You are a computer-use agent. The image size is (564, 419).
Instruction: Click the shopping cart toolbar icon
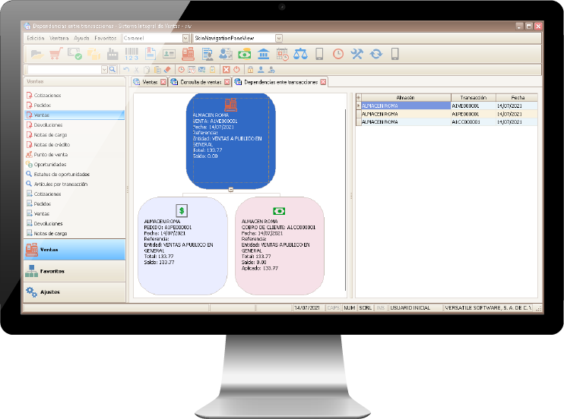[x=55, y=54]
